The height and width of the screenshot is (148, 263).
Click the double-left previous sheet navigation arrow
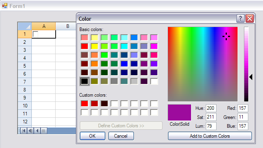(31, 131)
